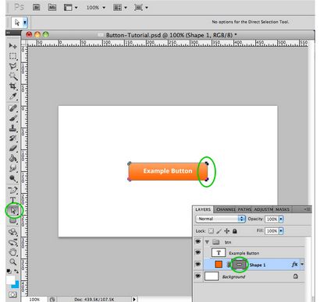Click the Shape 1 fx effects indicator
The height and width of the screenshot is (302, 320).
[x=294, y=265]
